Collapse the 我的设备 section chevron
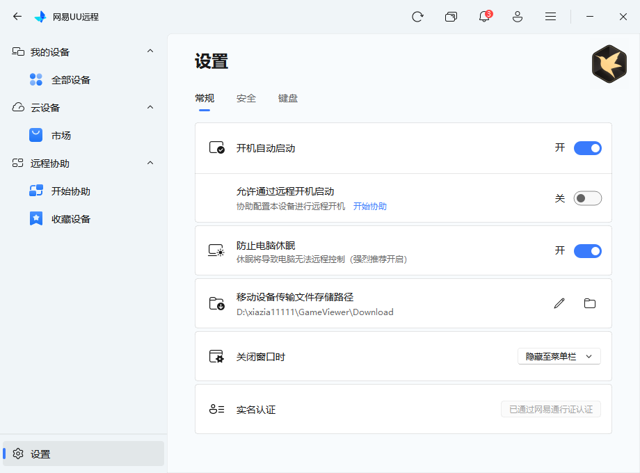This screenshot has height=473, width=640. tap(150, 51)
